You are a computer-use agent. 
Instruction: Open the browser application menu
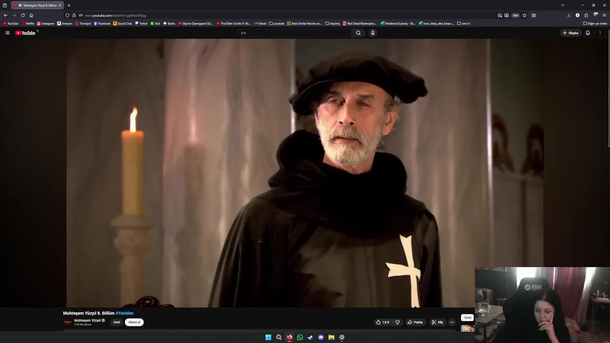point(604,15)
